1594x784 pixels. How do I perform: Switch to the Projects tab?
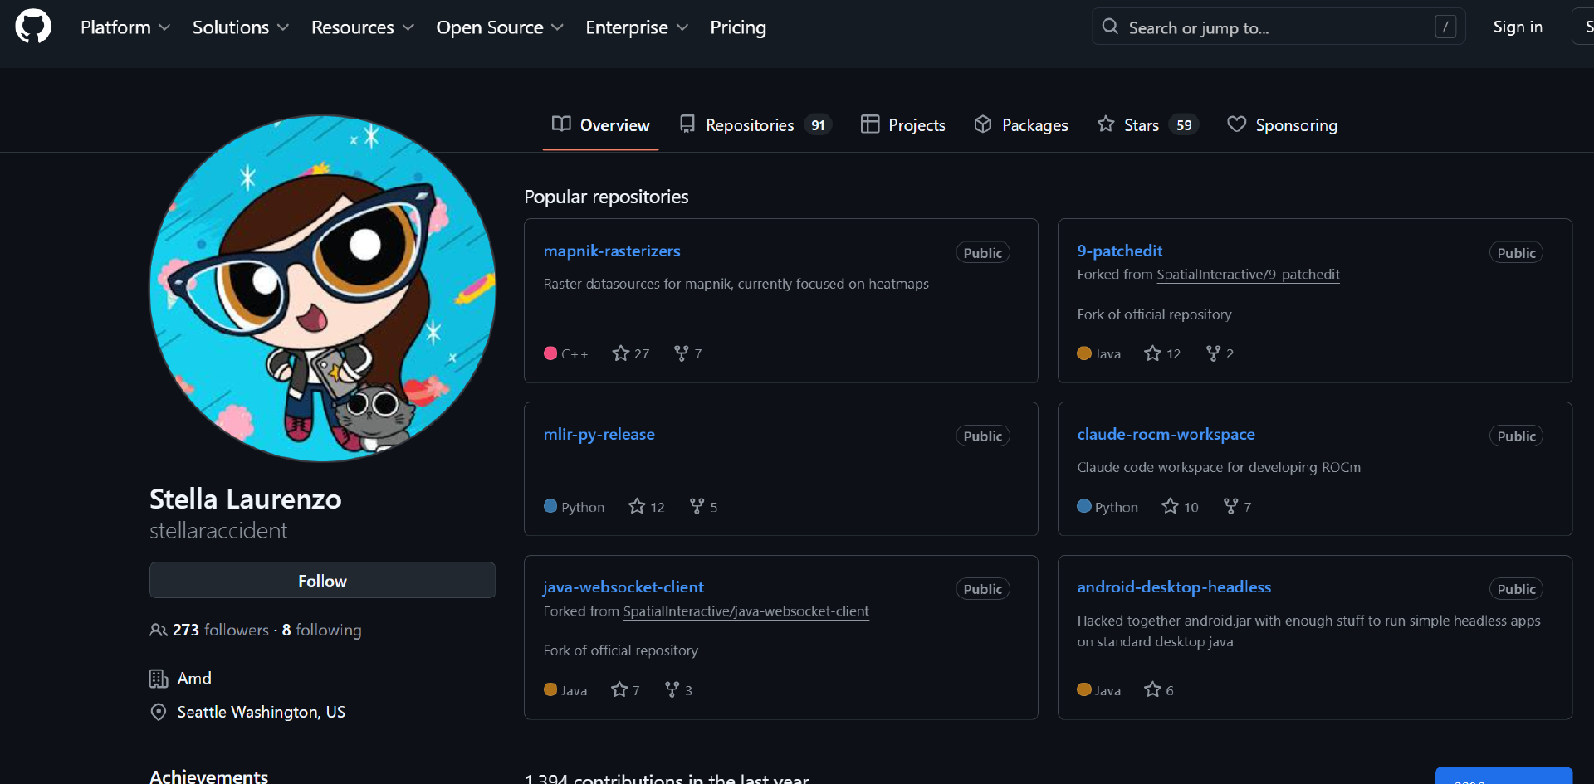click(x=903, y=125)
